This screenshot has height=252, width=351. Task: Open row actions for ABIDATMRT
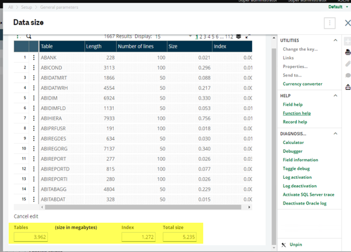pos(34,78)
